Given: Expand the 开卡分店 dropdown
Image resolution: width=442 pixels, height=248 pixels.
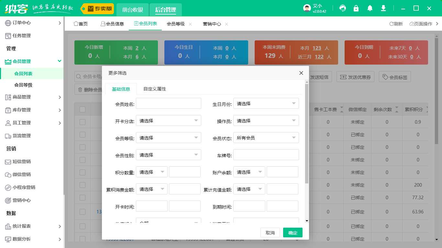Looking at the screenshot, I should 168,121.
